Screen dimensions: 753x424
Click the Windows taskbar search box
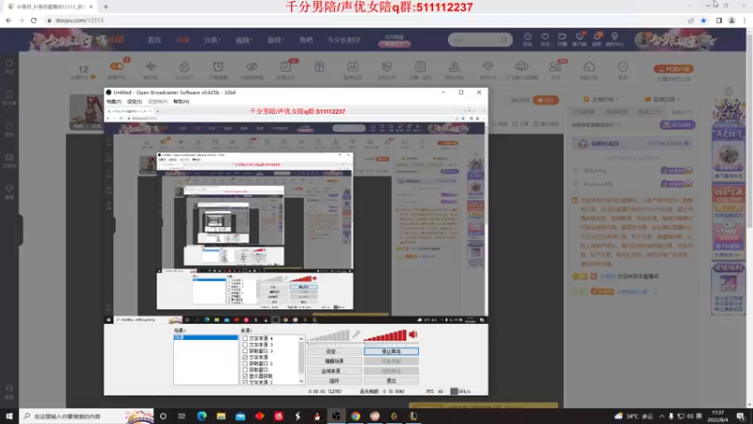(x=87, y=416)
